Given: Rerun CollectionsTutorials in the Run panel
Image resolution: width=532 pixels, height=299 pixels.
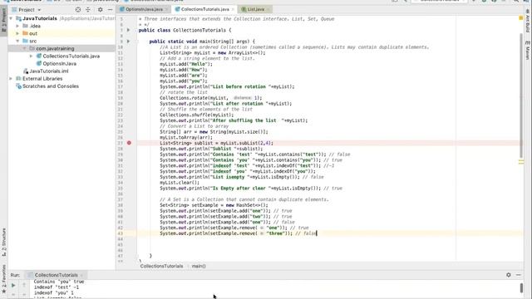Looking at the screenshot, I should (x=13, y=286).
